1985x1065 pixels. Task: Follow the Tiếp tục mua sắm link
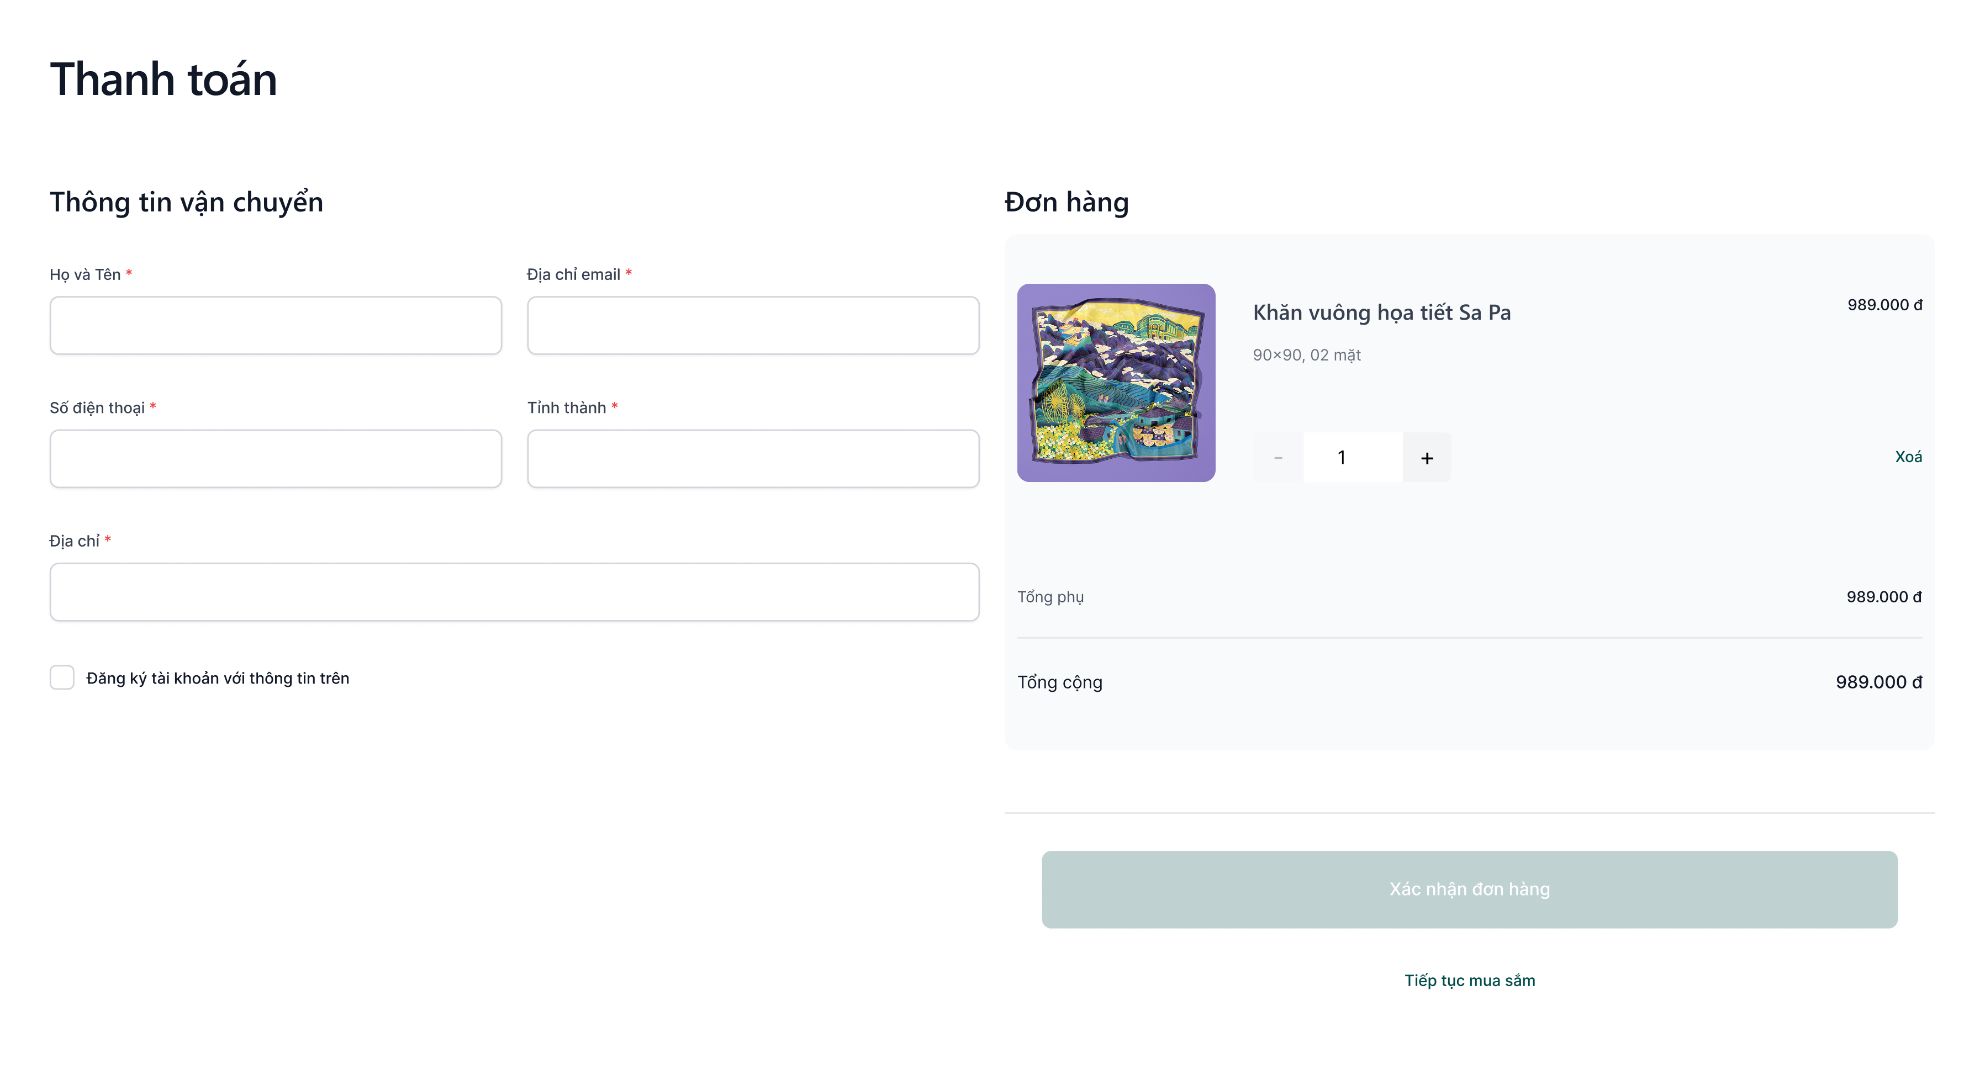tap(1469, 981)
